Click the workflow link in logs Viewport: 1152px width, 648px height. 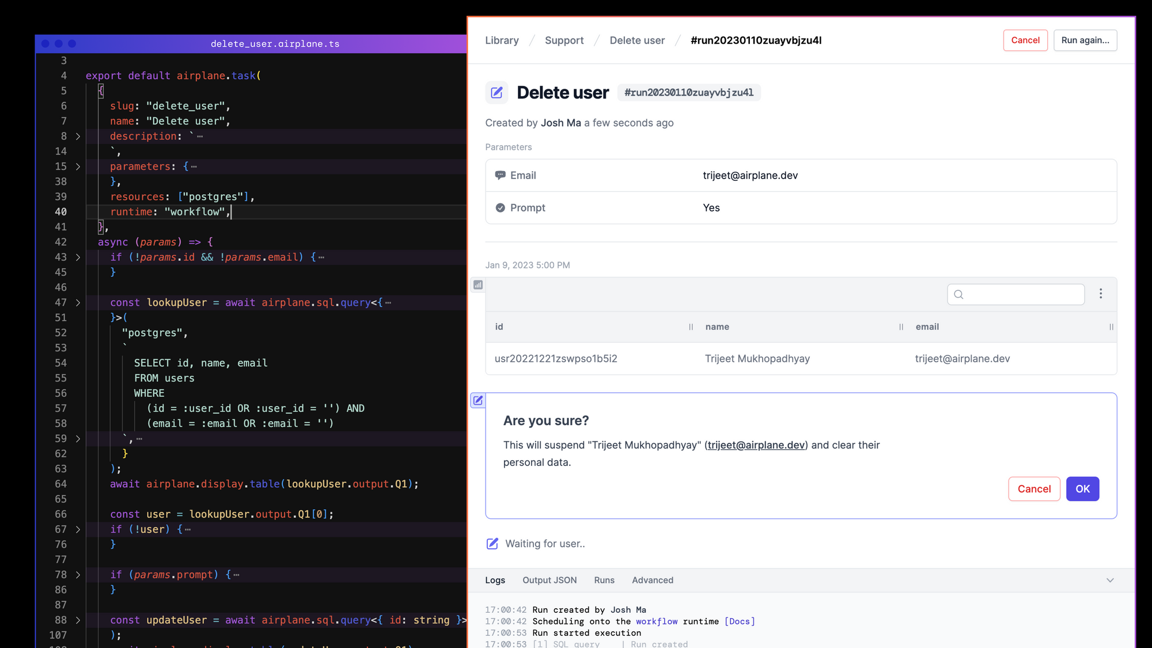[x=657, y=622]
